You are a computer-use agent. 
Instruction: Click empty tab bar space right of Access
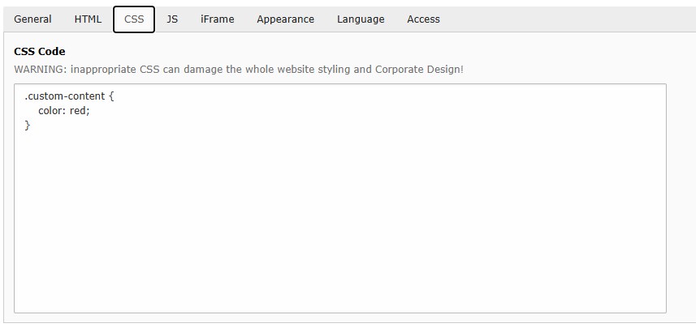pyautogui.click(x=568, y=19)
